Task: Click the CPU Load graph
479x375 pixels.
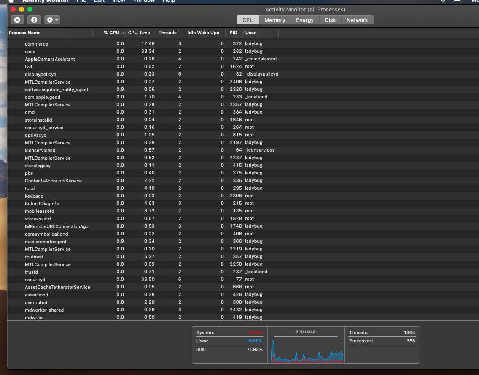Action: [x=307, y=350]
